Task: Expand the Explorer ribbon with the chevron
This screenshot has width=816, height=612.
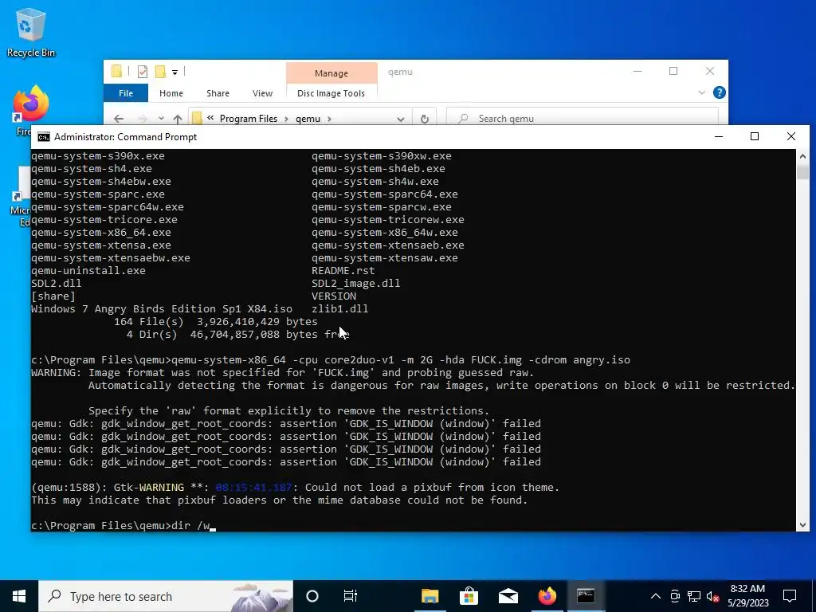Action: point(701,92)
